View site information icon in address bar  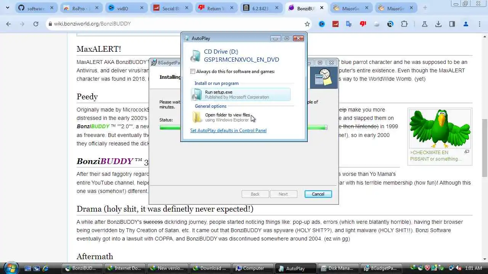pos(50,24)
